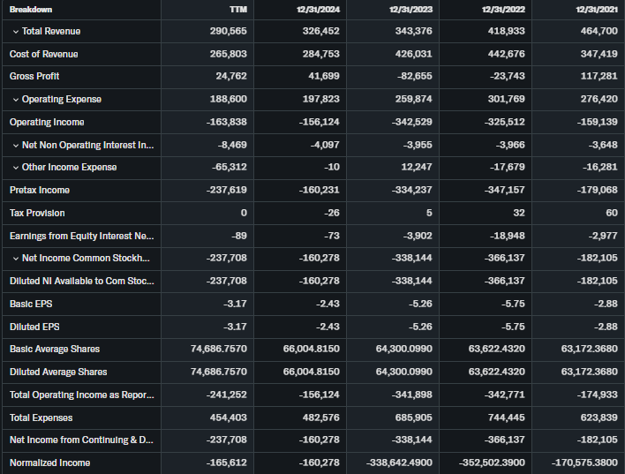625x474 pixels.
Task: Click the Gross Profit row label
Action: pyautogui.click(x=34, y=77)
